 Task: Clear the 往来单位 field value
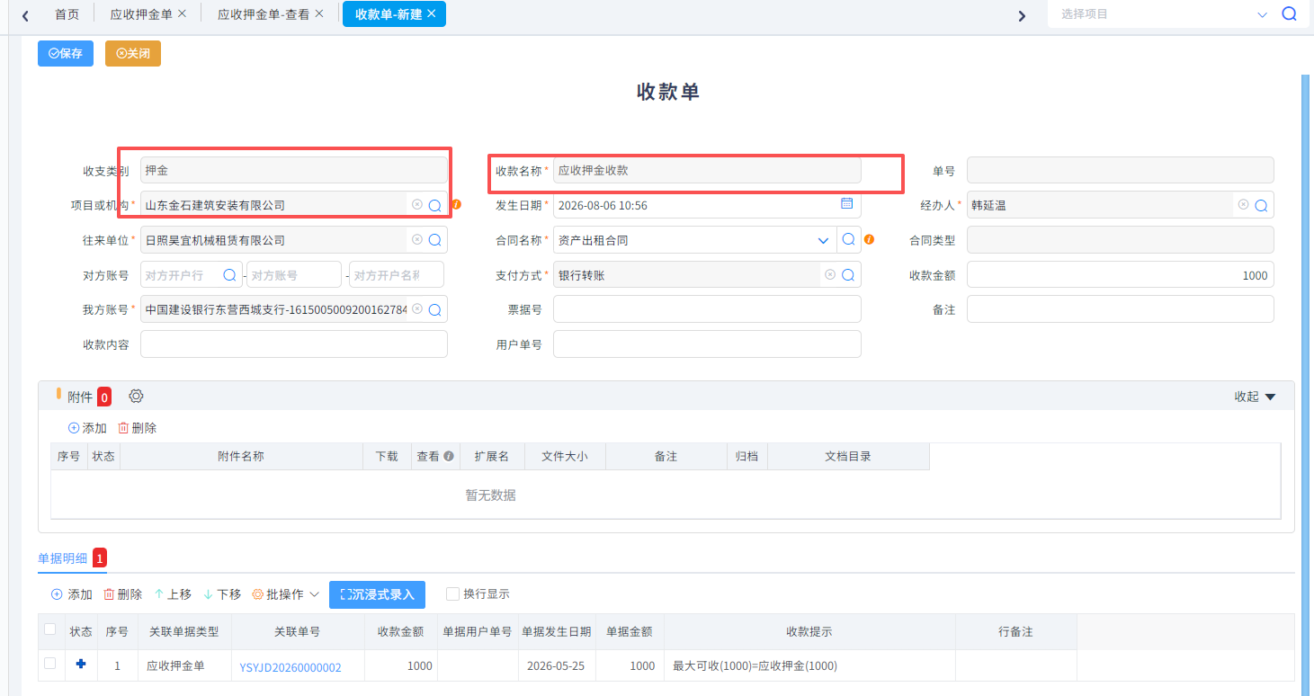(x=417, y=240)
